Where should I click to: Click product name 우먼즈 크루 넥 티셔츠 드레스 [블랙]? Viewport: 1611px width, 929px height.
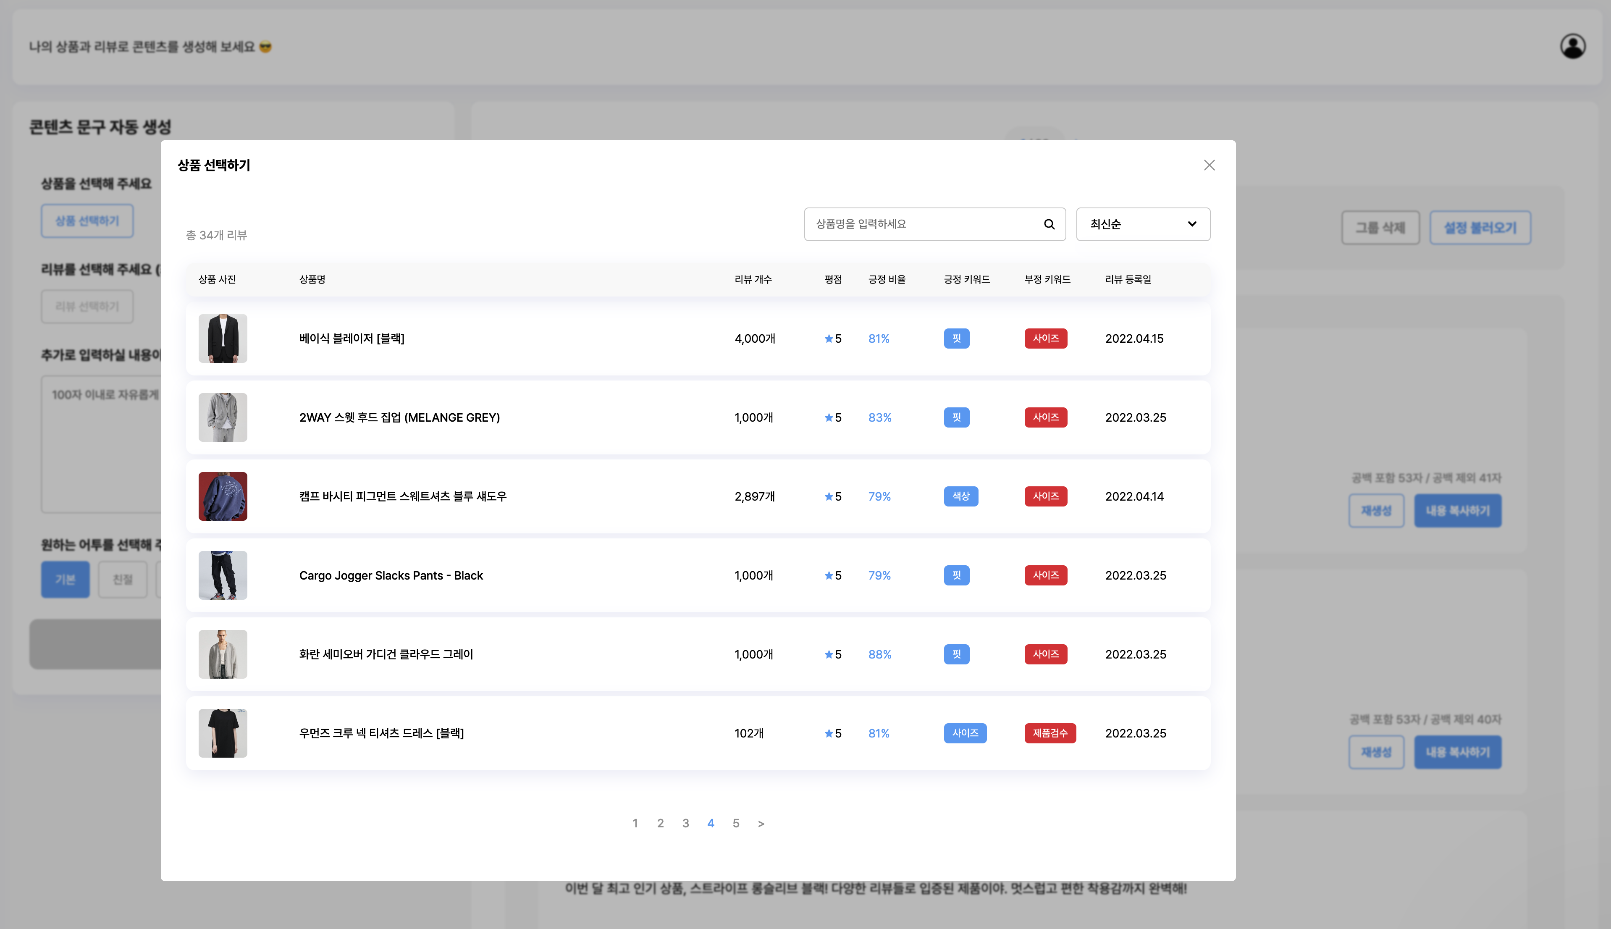381,733
